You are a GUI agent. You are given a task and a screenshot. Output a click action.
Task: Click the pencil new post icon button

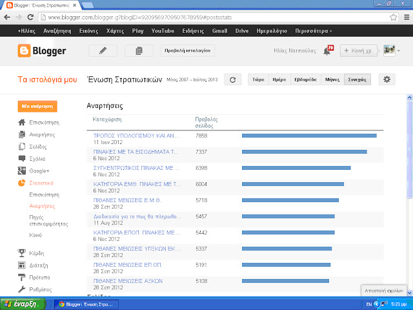click(103, 50)
